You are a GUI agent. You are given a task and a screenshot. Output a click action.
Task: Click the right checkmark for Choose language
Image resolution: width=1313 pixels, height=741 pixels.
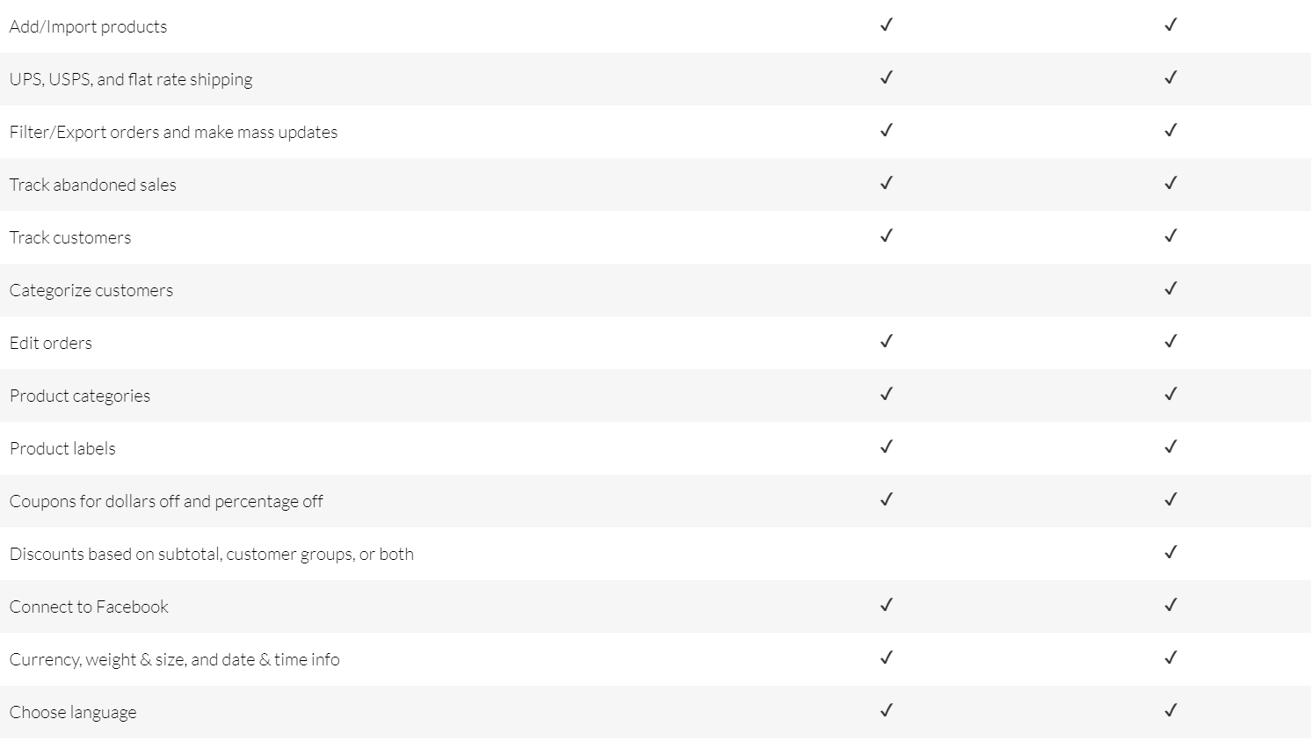point(1170,711)
